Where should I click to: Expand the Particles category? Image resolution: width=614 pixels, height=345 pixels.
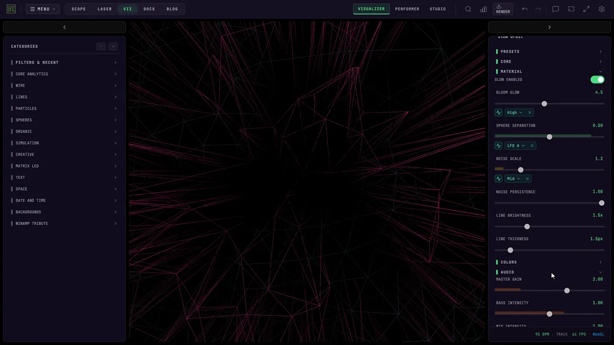[x=64, y=108]
